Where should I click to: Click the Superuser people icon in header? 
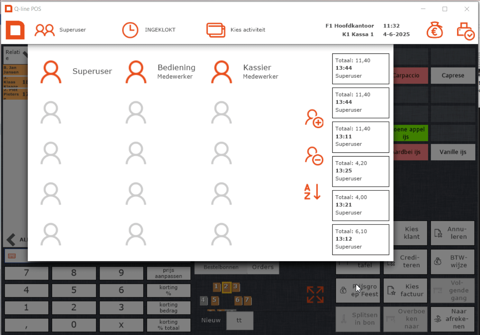point(45,30)
